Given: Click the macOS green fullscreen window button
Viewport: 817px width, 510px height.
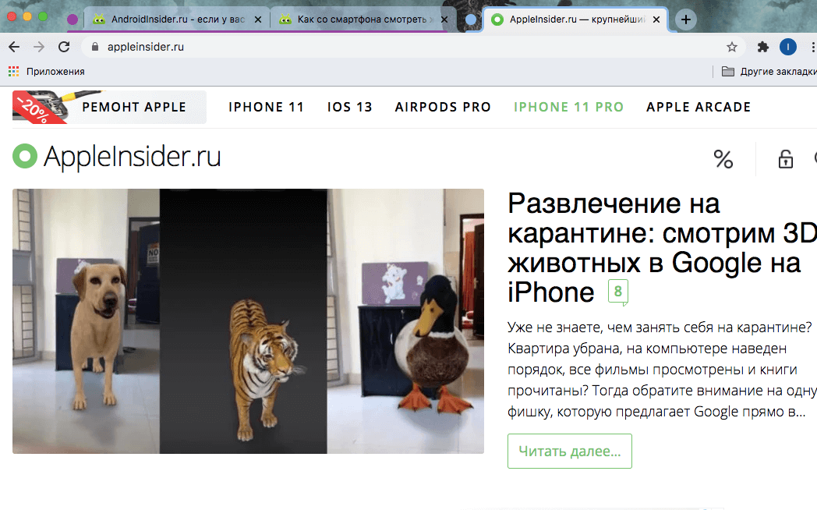Looking at the screenshot, I should (43, 16).
